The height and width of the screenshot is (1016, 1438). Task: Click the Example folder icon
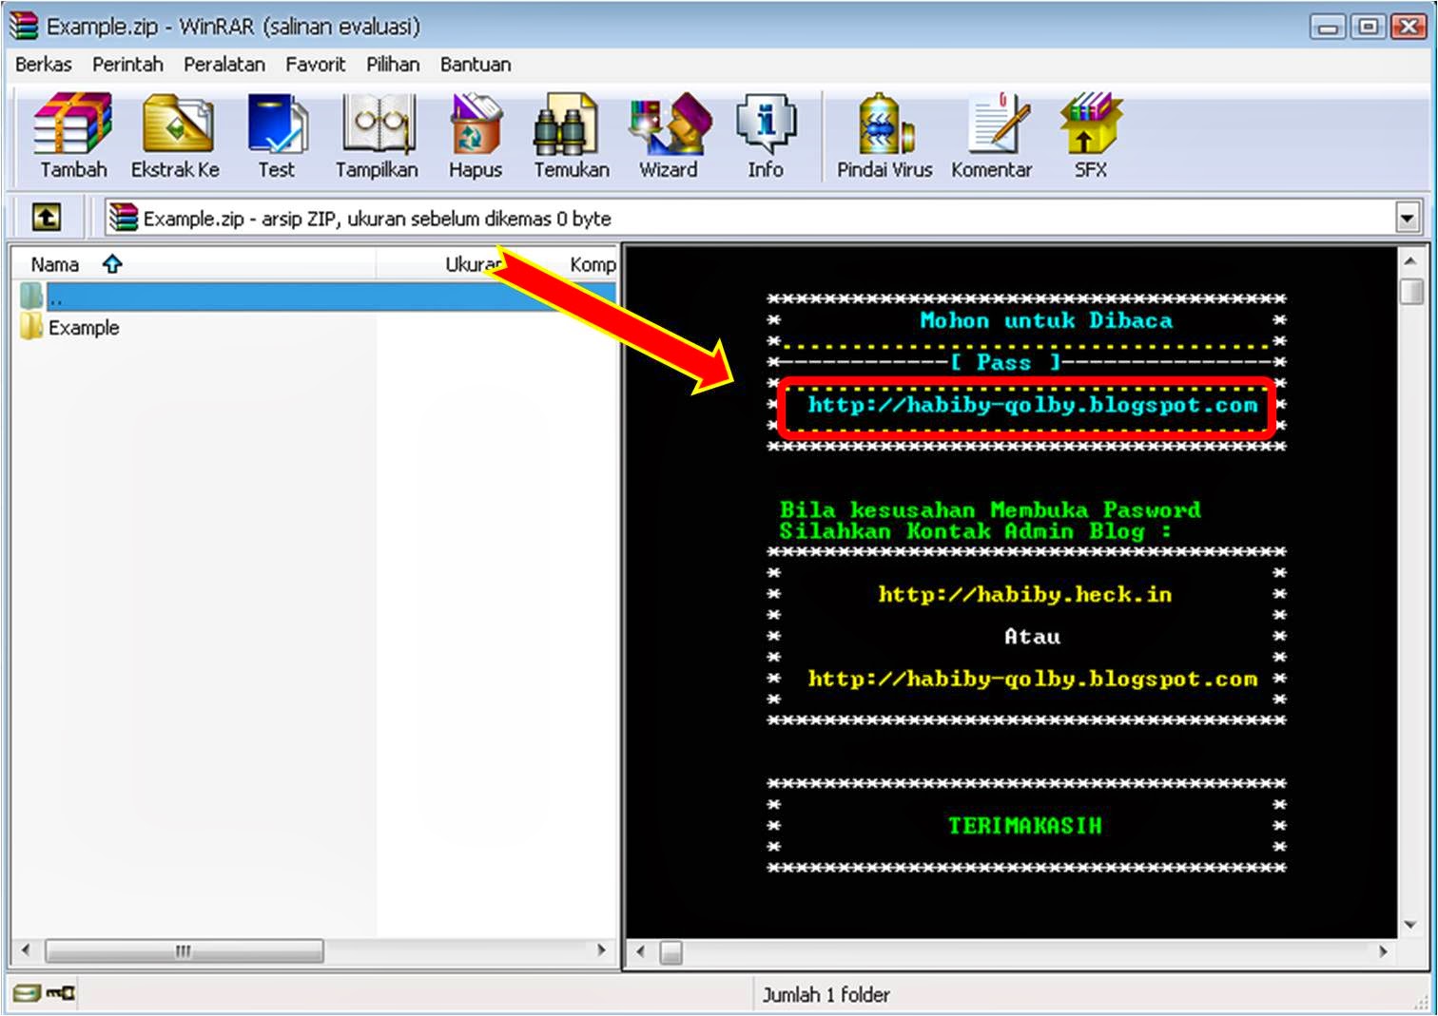(31, 327)
